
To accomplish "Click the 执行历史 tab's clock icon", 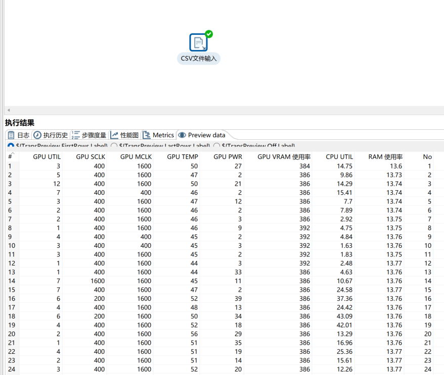I will [x=37, y=135].
